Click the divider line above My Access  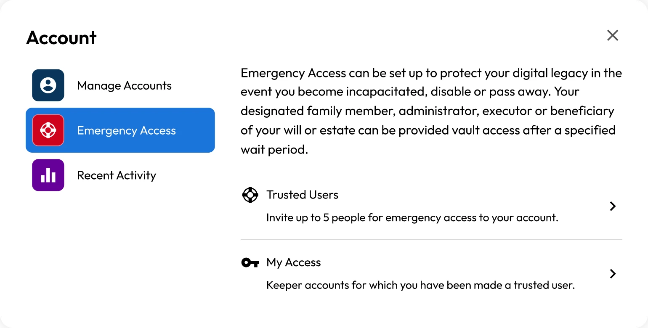(x=431, y=240)
